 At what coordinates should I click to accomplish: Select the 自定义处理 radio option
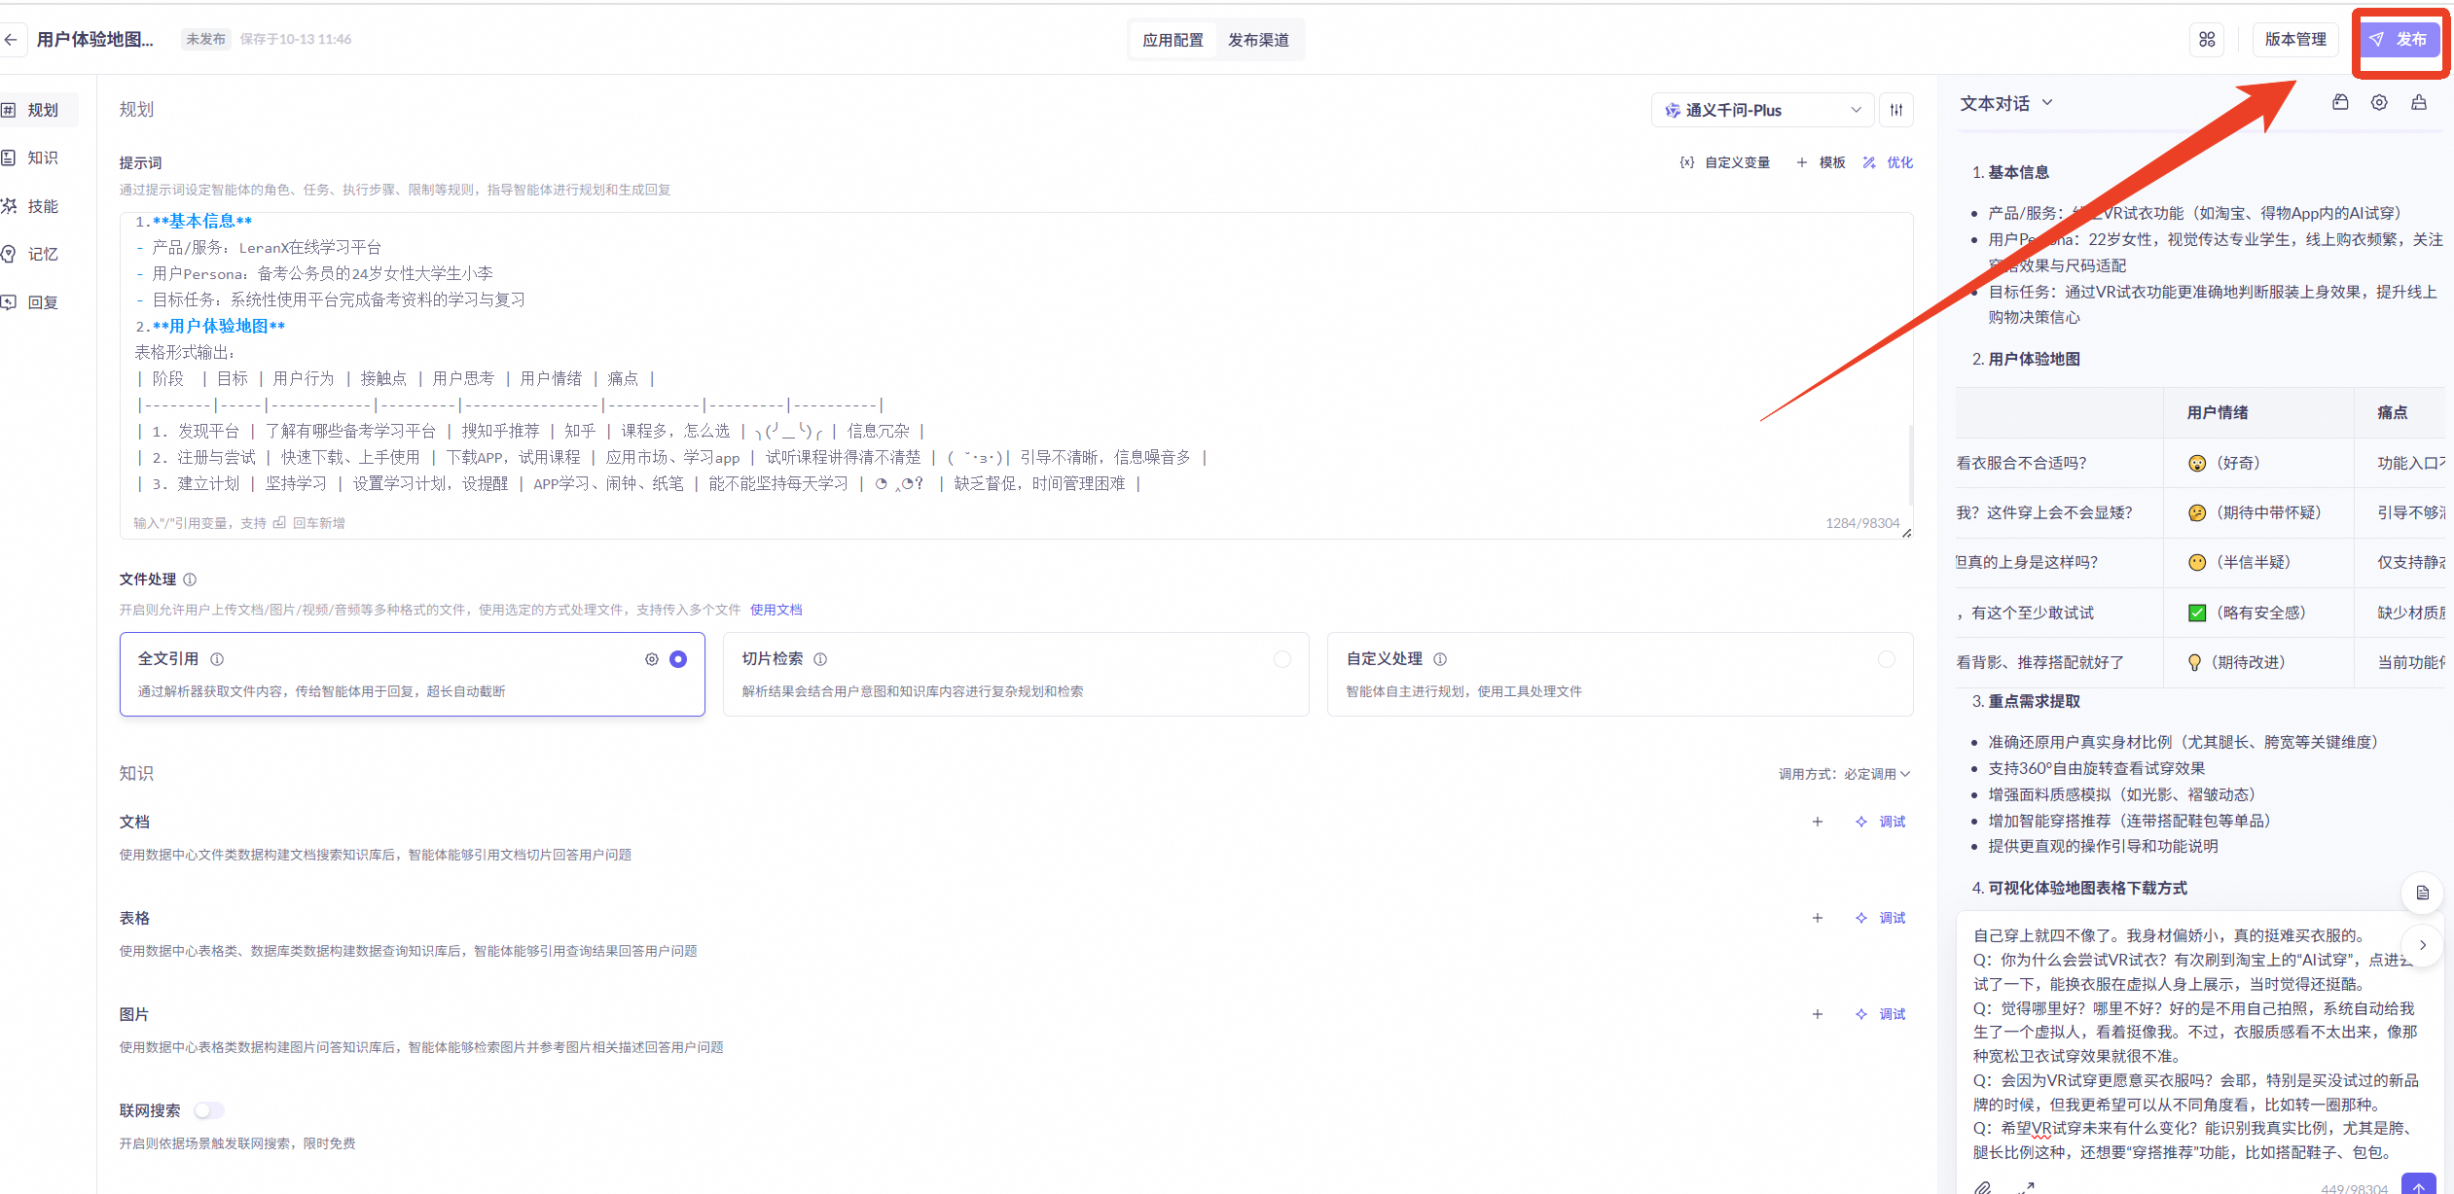pyautogui.click(x=1887, y=659)
